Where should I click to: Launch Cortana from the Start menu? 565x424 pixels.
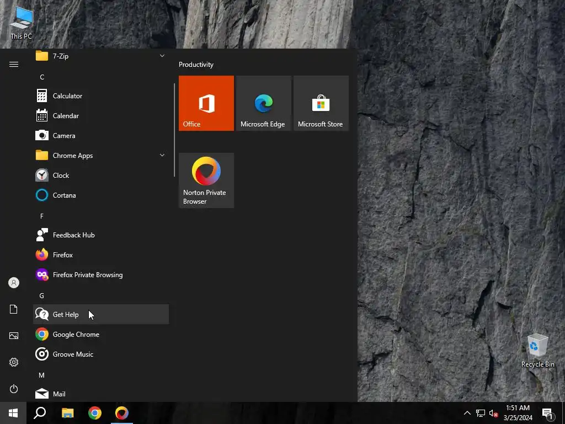point(101,195)
